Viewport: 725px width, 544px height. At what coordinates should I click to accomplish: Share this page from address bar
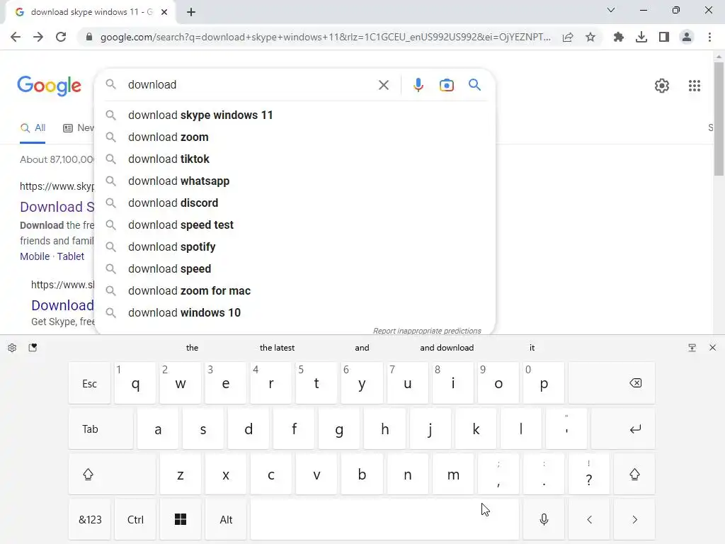click(568, 37)
